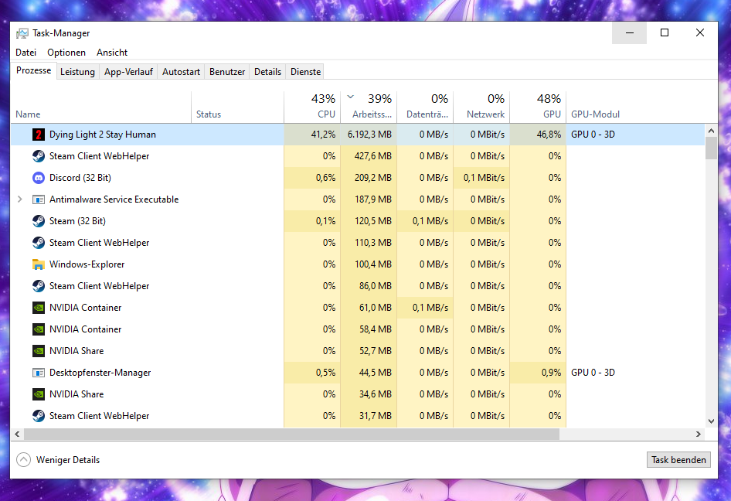Image resolution: width=731 pixels, height=501 pixels.
Task: Click the vertical scrollbar thumb
Action: point(711,148)
